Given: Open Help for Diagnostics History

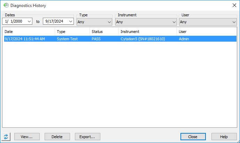Looking at the screenshot, I should coord(224,137).
